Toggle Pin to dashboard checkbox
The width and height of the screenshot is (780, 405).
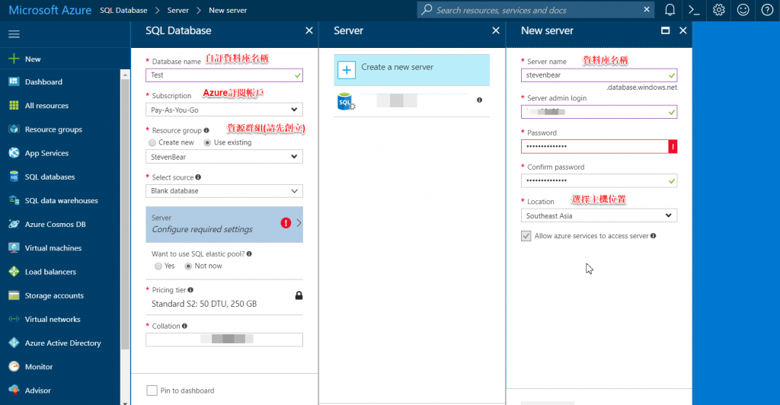point(152,391)
